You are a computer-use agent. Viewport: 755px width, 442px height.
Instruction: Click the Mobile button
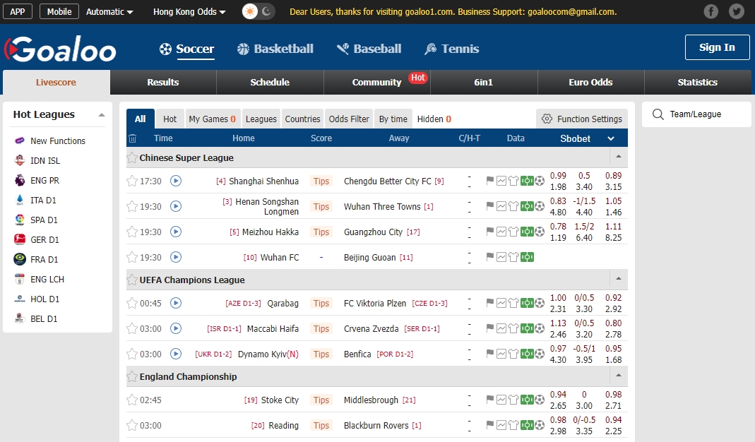coord(59,11)
